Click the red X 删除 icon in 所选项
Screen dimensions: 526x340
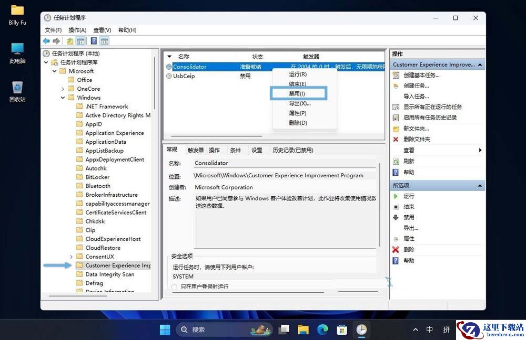pyautogui.click(x=396, y=250)
